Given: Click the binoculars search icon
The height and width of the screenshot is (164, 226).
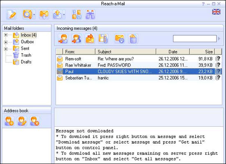Looking at the screenshot, I should [90, 15].
